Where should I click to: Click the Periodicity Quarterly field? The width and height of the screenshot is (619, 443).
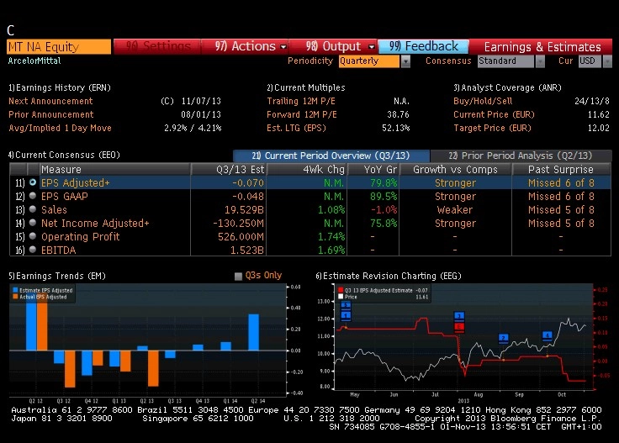369,61
